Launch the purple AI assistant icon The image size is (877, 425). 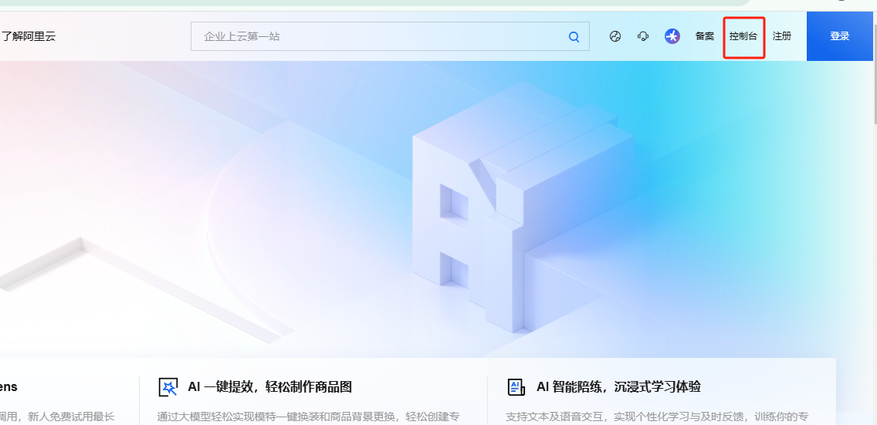click(672, 36)
